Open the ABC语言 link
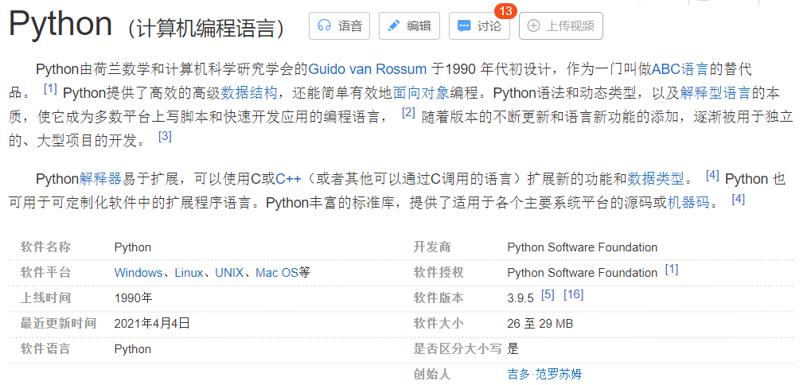Image resolution: width=811 pixels, height=385 pixels. pyautogui.click(x=680, y=69)
